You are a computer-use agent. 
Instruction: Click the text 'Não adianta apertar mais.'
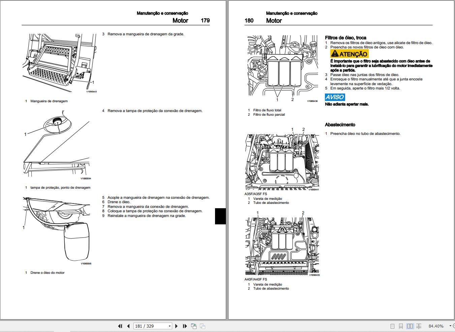pyautogui.click(x=347, y=104)
